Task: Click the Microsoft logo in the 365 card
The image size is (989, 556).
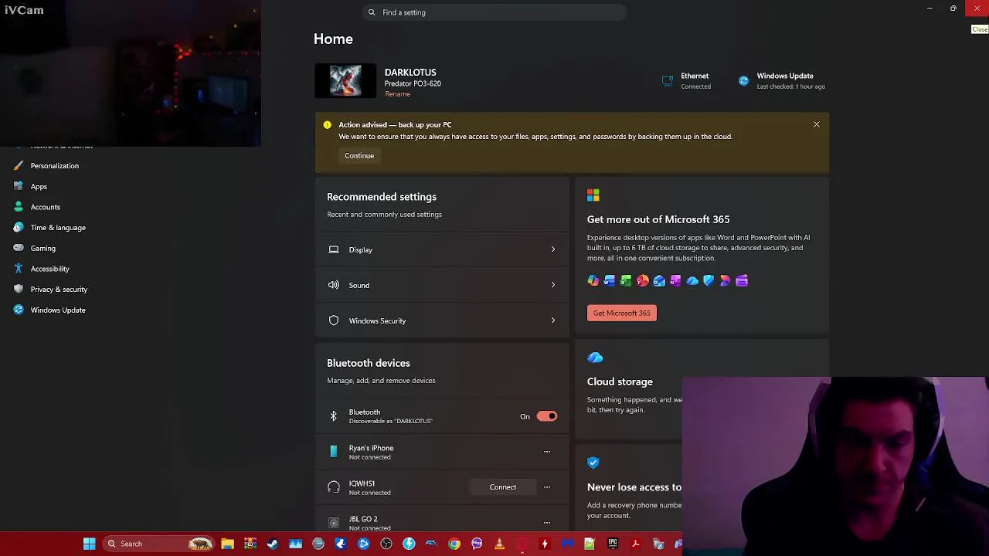Action: click(593, 195)
